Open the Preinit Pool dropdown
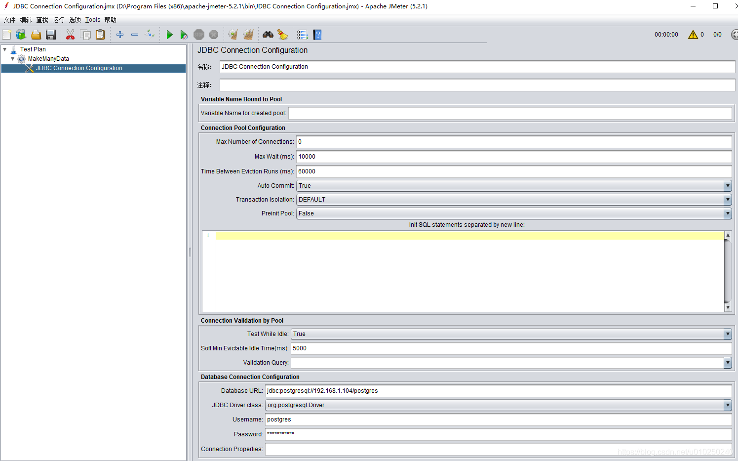This screenshot has width=738, height=461. point(514,213)
